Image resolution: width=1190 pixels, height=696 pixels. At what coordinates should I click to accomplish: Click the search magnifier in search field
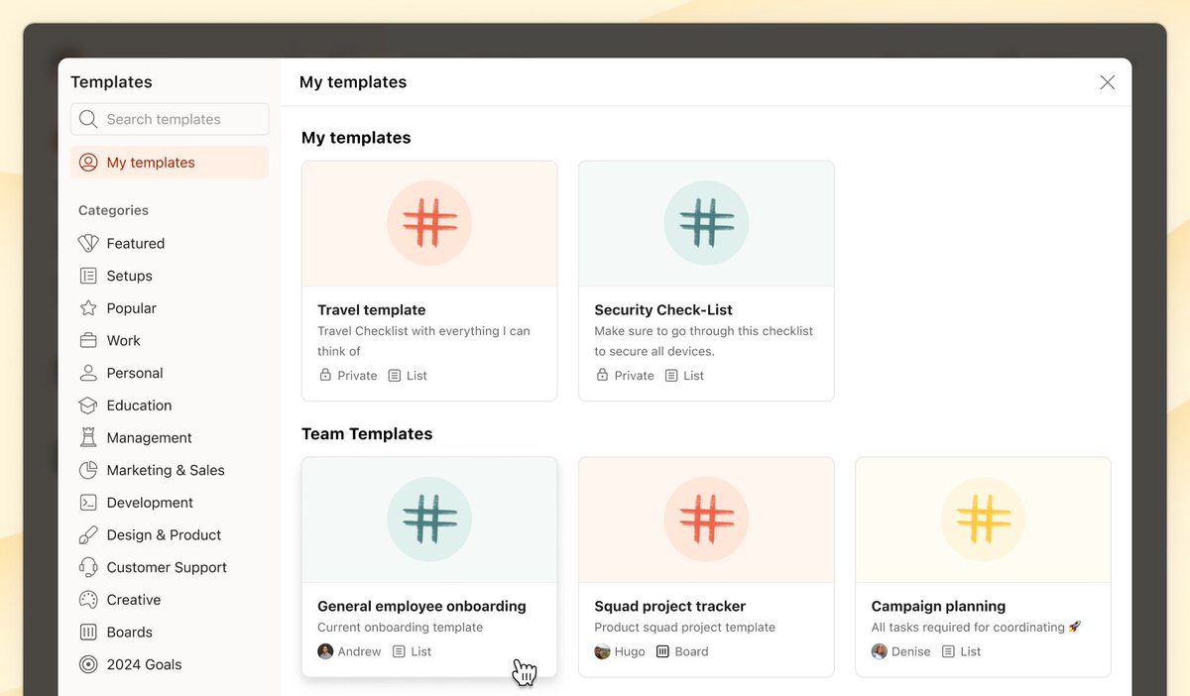(87, 118)
